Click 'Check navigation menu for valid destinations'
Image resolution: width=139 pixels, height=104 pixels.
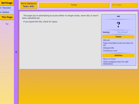point(116,63)
